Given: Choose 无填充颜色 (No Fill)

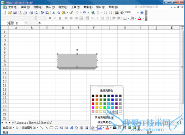Looking at the screenshot, I should 107,91.
